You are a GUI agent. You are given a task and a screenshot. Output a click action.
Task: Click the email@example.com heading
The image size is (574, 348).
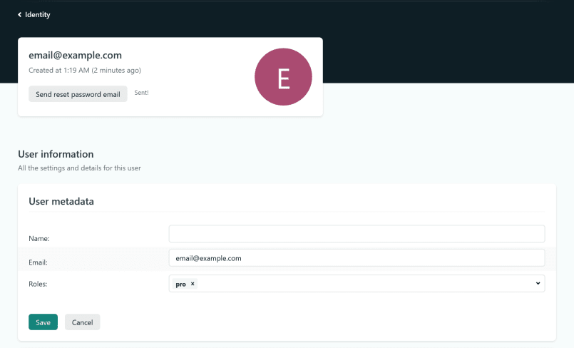pos(75,55)
